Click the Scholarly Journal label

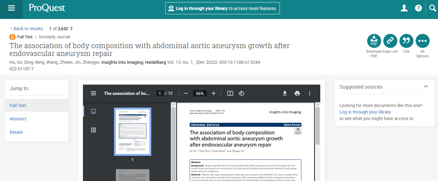pyautogui.click(x=54, y=37)
